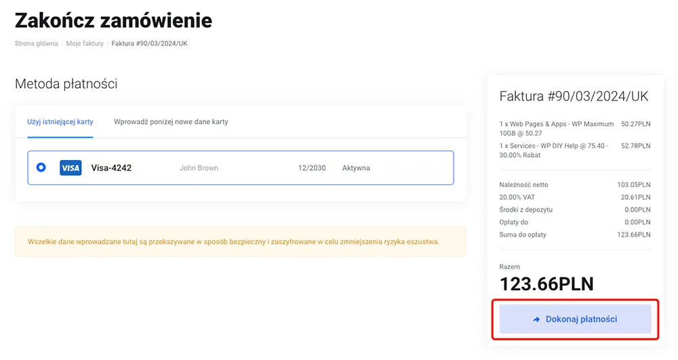
Task: Switch to 'Użyj istniejącej karty' tab
Action: tap(60, 122)
